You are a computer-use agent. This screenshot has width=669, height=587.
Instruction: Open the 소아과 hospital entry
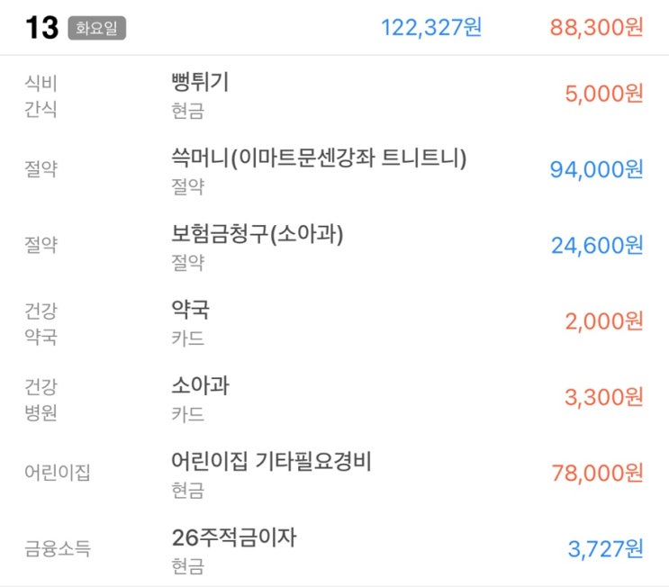200,386
